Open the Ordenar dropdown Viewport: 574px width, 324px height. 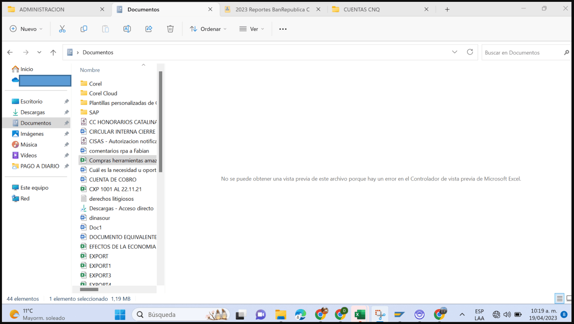pyautogui.click(x=208, y=29)
